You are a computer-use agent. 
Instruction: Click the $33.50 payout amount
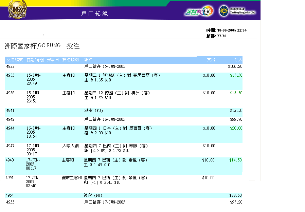235,195
